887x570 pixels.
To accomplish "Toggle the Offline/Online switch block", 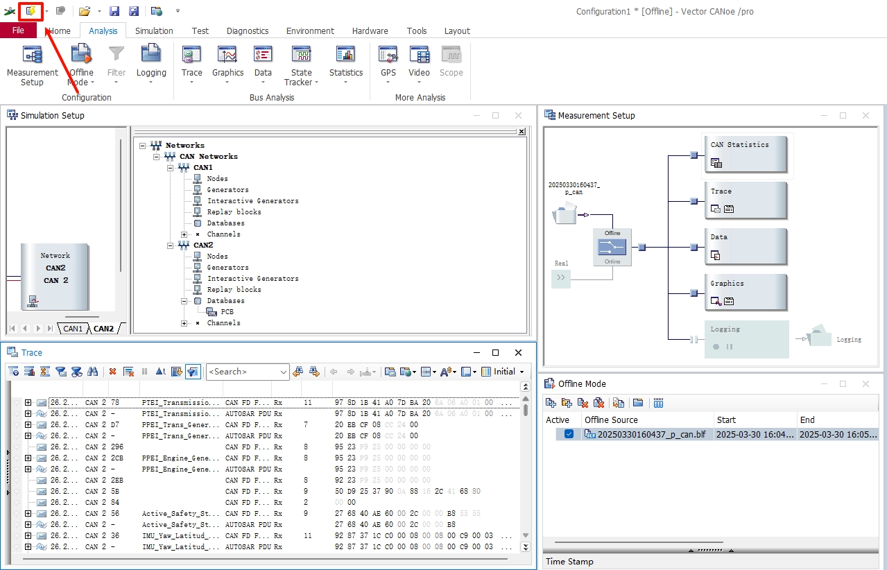I will pos(612,247).
